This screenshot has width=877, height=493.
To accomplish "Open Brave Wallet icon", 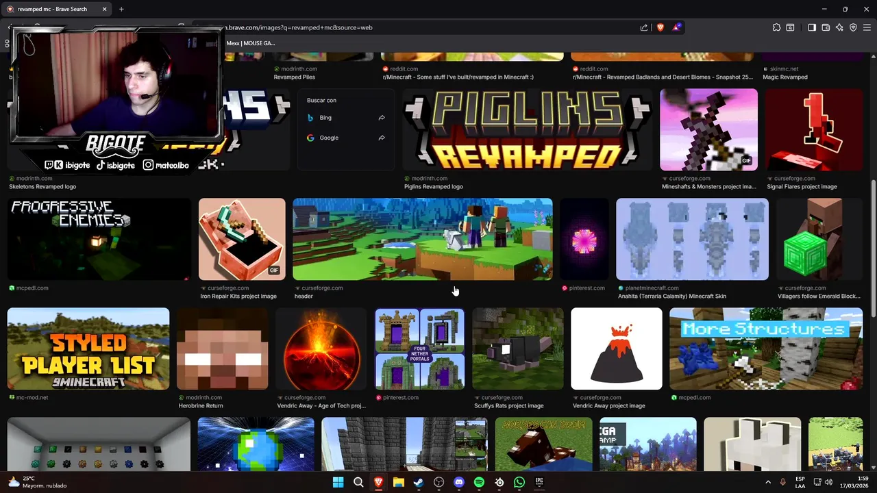I will coord(826,27).
